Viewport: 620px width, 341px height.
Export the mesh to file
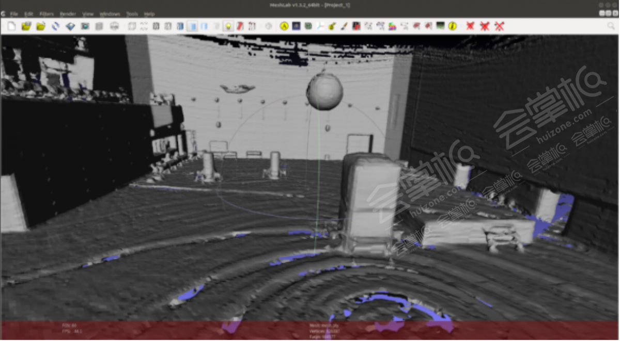[70, 26]
